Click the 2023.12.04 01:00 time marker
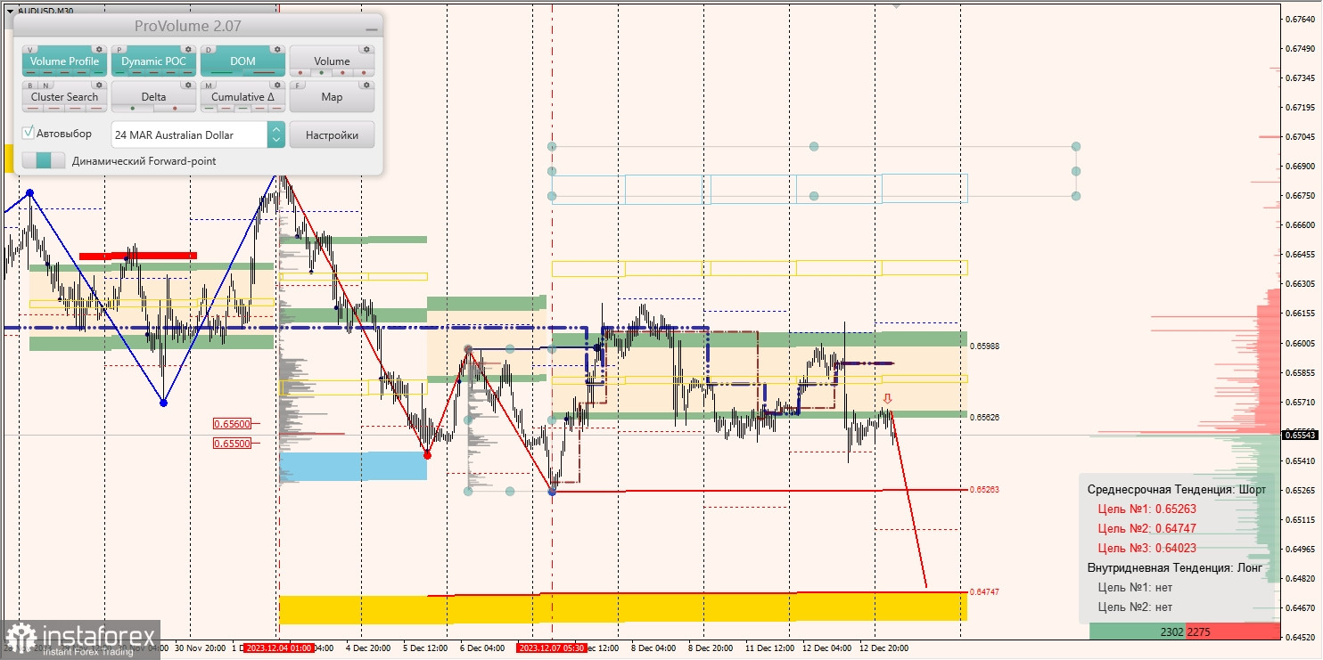The width and height of the screenshot is (1323, 660). [x=278, y=648]
